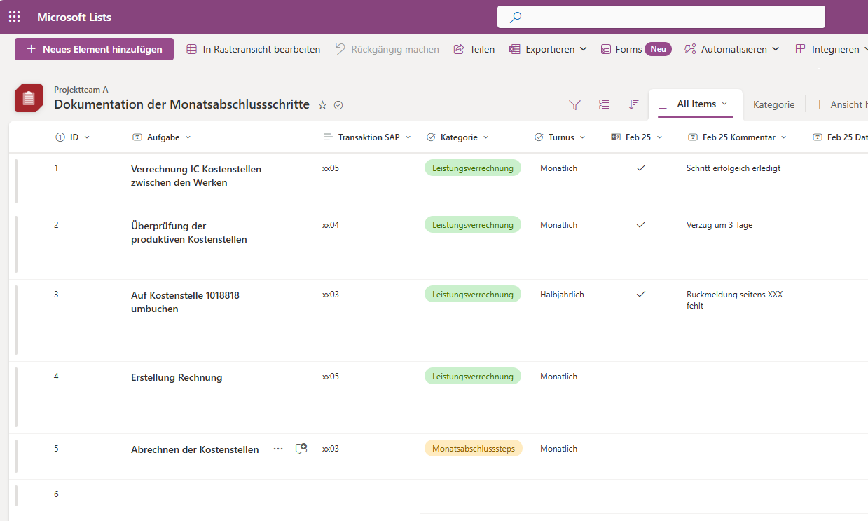Open item Abrechnen der Kostenstellen
Viewport: 868px width, 521px height.
(195, 449)
